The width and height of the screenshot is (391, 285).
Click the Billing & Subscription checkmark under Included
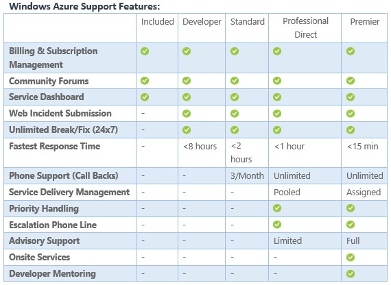(145, 51)
